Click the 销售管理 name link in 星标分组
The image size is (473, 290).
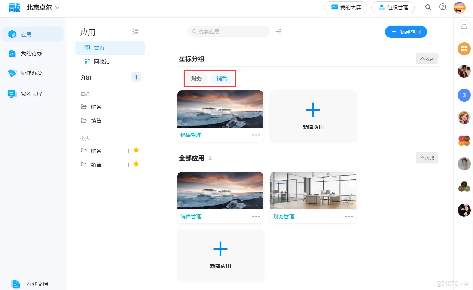[191, 135]
